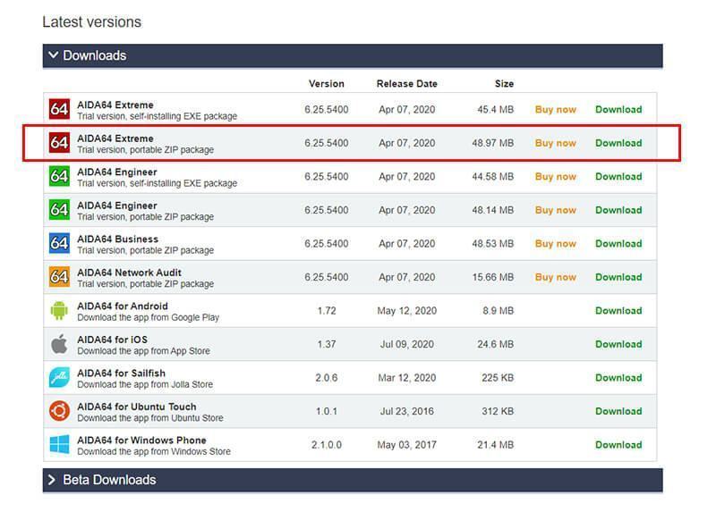Buy now AIDA64 Business

[555, 244]
